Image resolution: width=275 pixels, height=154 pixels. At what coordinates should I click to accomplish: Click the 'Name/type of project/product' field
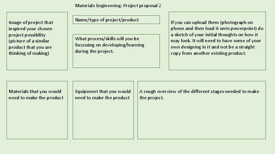(x=116, y=20)
